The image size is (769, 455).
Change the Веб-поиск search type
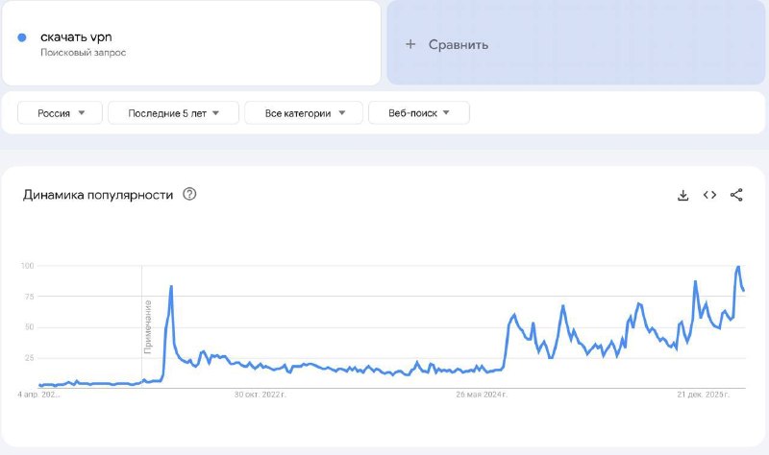coord(418,113)
